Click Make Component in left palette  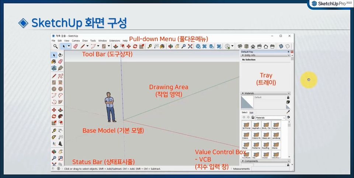click(x=54, y=68)
